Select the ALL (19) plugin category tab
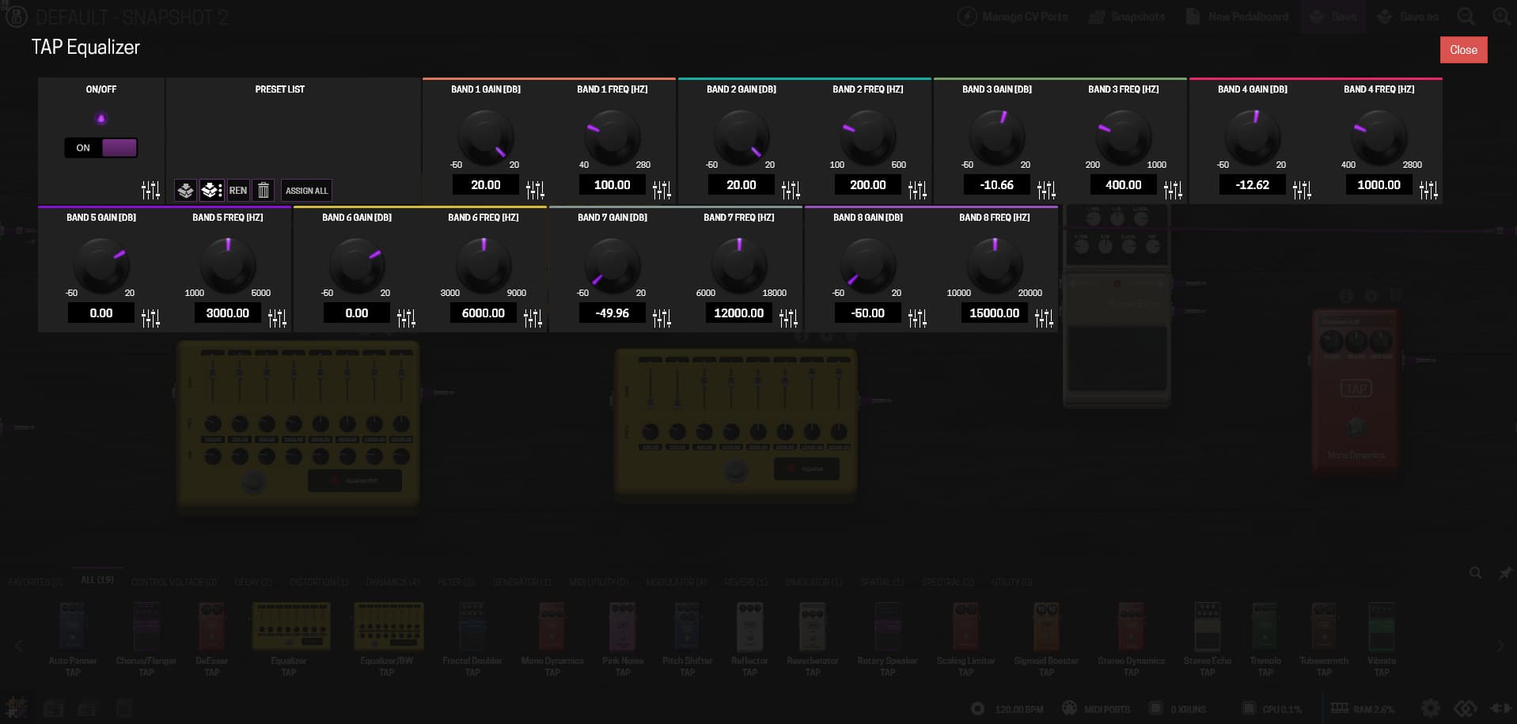 (97, 580)
